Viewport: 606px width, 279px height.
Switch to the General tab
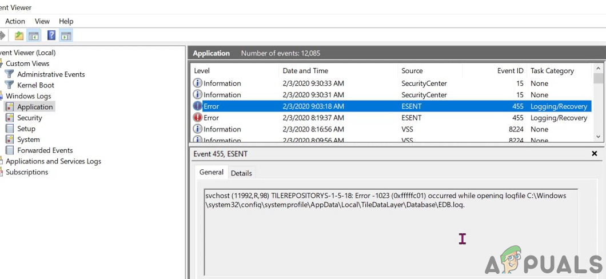point(211,172)
